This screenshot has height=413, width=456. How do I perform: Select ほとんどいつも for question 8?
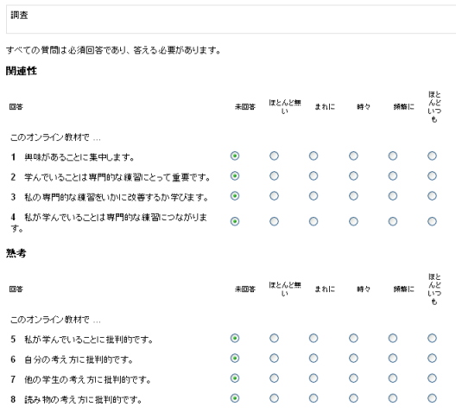(432, 398)
